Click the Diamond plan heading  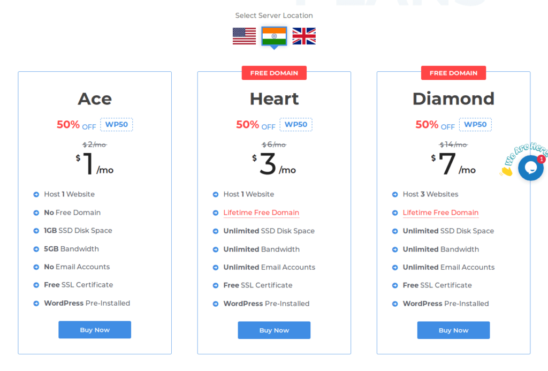(453, 99)
